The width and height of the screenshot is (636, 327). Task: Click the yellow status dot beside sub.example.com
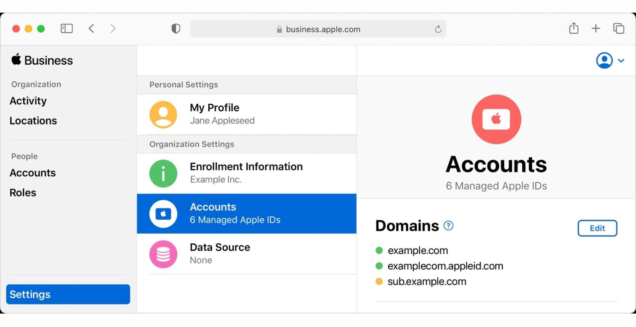coord(379,281)
